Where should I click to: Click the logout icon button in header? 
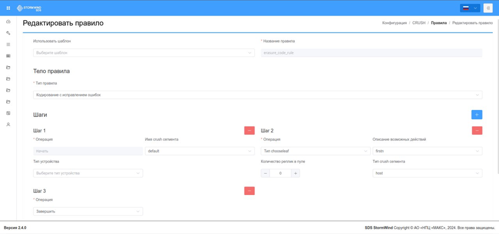[488, 8]
